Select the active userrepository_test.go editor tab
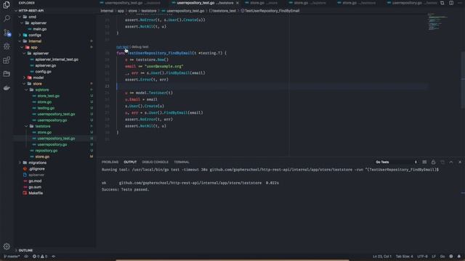Screen dimensions: 465x261 tap(205, 3)
